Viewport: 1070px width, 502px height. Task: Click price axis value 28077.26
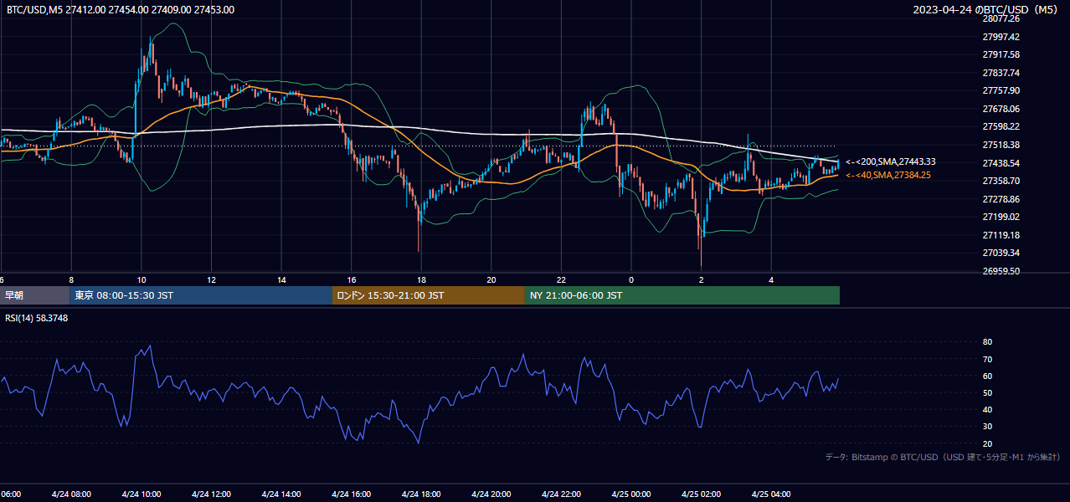click(1001, 18)
